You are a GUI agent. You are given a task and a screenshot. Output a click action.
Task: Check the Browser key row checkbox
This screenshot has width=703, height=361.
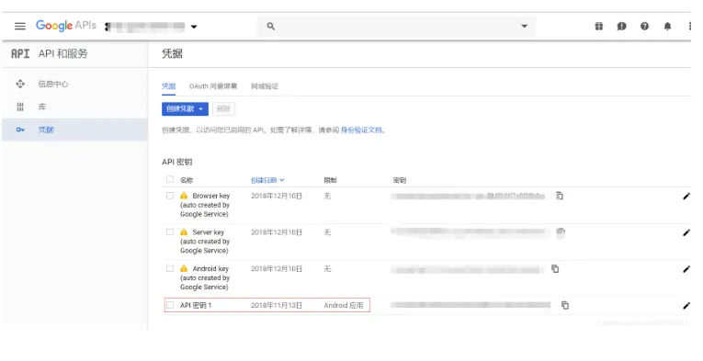[x=170, y=196]
